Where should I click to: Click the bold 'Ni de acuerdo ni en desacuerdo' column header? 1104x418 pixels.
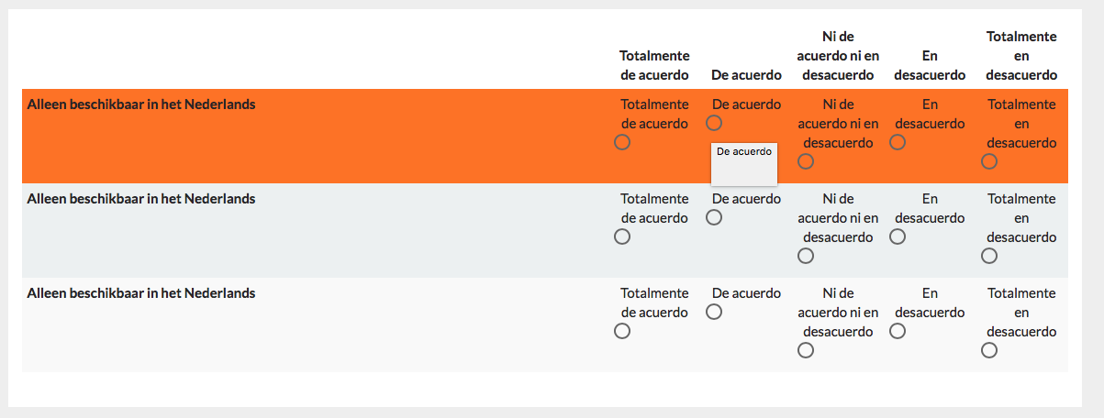[838, 55]
